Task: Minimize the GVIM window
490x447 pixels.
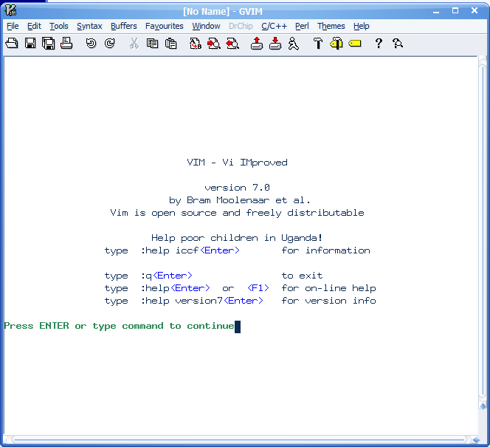Action: (x=436, y=11)
